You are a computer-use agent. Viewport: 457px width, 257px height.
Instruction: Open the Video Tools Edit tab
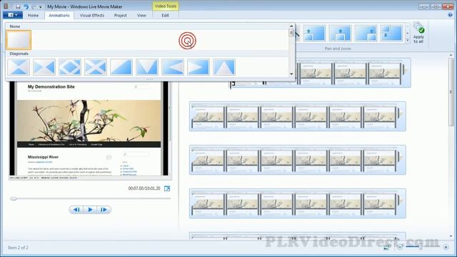click(x=165, y=16)
